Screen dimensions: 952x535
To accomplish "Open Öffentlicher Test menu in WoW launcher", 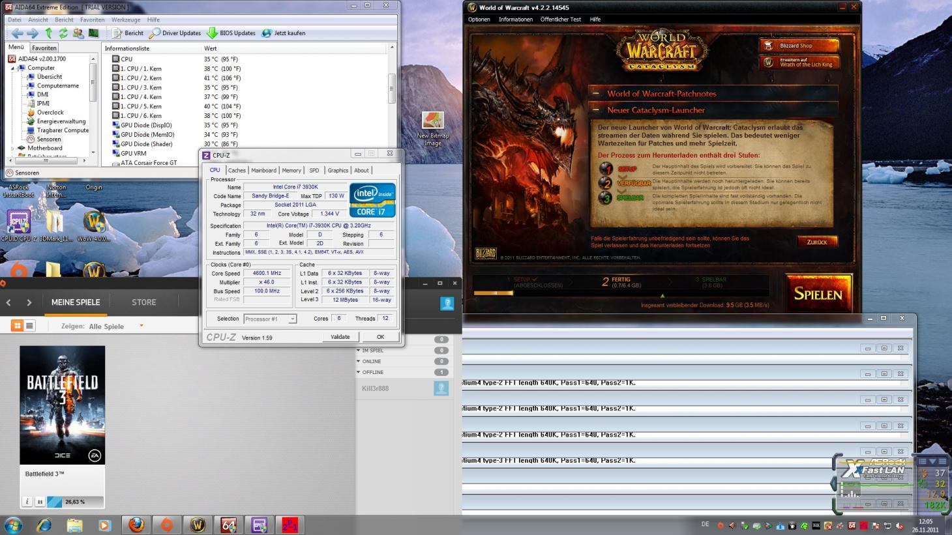I will tap(561, 20).
